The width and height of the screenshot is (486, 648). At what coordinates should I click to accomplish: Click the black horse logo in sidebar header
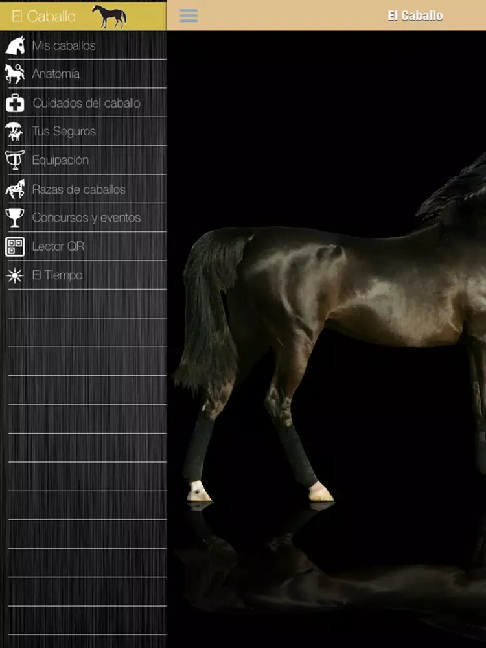[x=109, y=16]
